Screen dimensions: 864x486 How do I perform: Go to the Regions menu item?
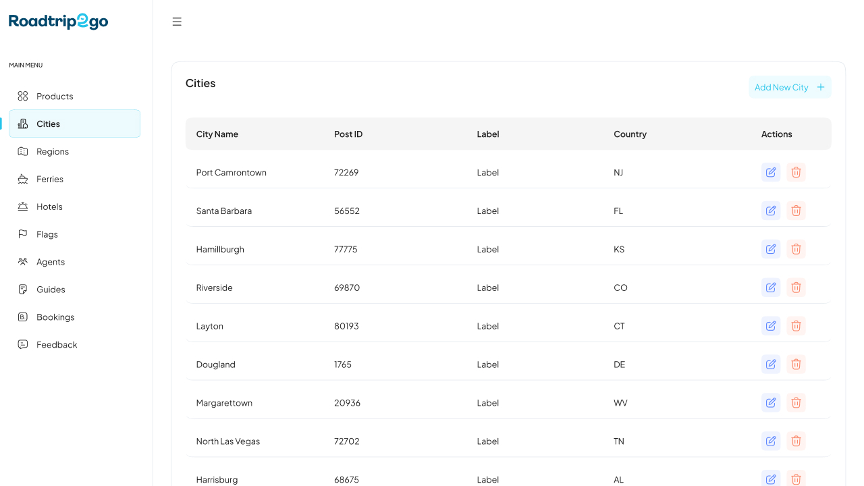[x=74, y=151]
